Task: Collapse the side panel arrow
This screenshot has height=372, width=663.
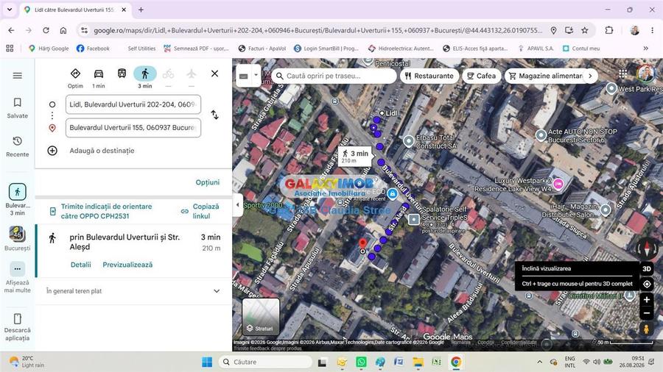Action: [x=238, y=205]
